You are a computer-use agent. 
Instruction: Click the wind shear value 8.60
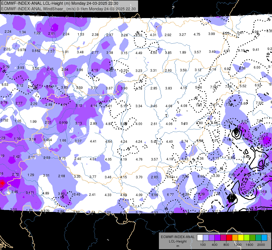click(x=201, y=176)
